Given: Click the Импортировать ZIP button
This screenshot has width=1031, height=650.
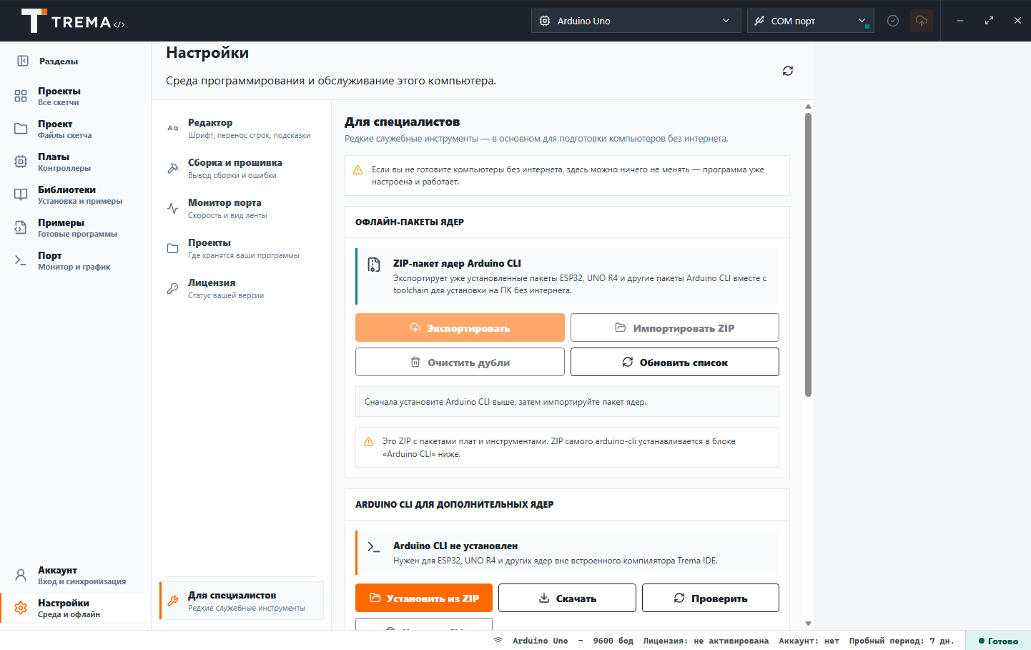Looking at the screenshot, I should (x=675, y=328).
